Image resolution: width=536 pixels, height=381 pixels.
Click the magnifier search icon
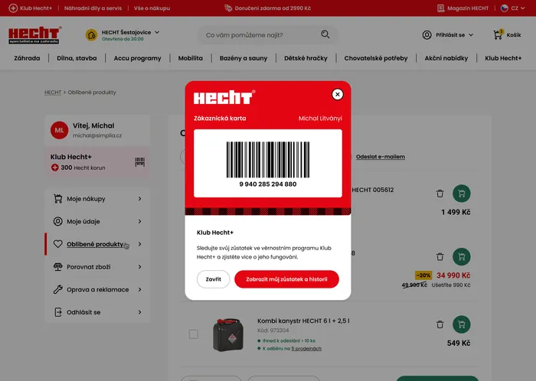pos(325,34)
